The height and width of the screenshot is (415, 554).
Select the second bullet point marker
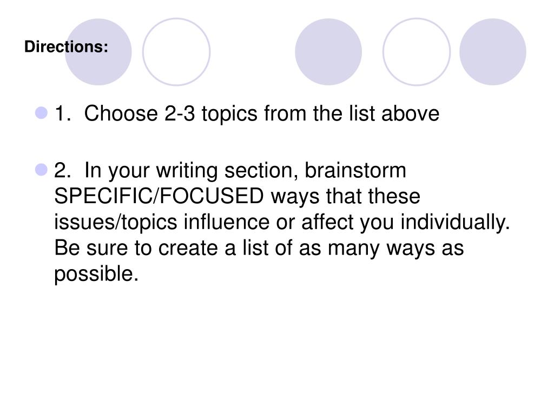pyautogui.click(x=41, y=170)
